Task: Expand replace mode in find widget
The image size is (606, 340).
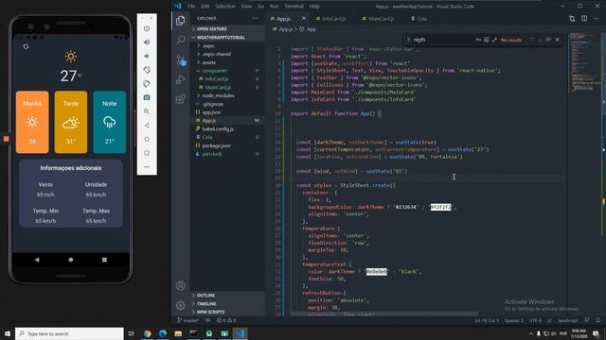Action: 408,40
